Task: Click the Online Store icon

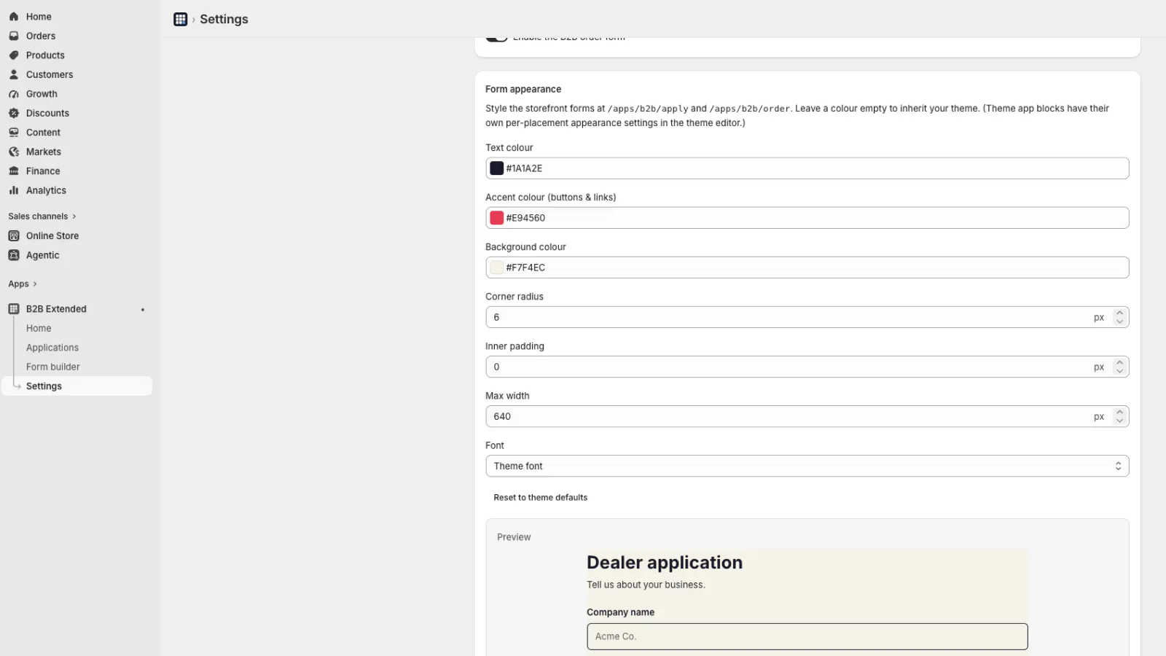Action: [x=14, y=236]
